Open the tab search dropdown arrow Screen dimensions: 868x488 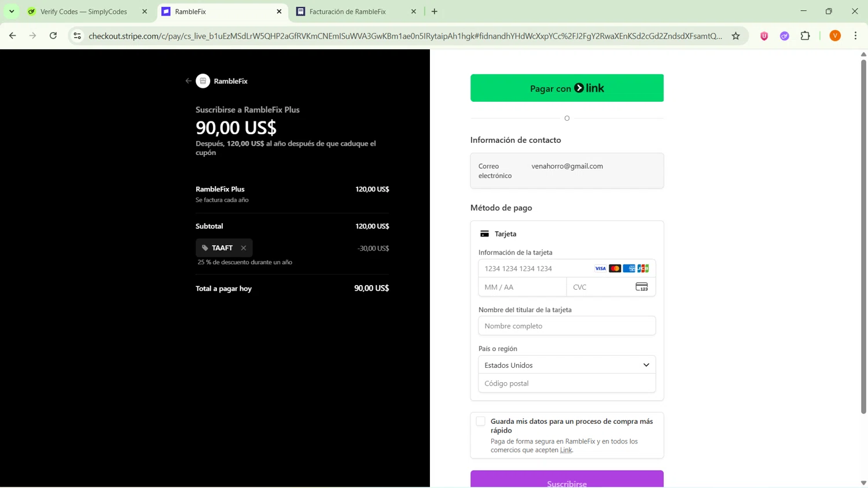click(12, 12)
